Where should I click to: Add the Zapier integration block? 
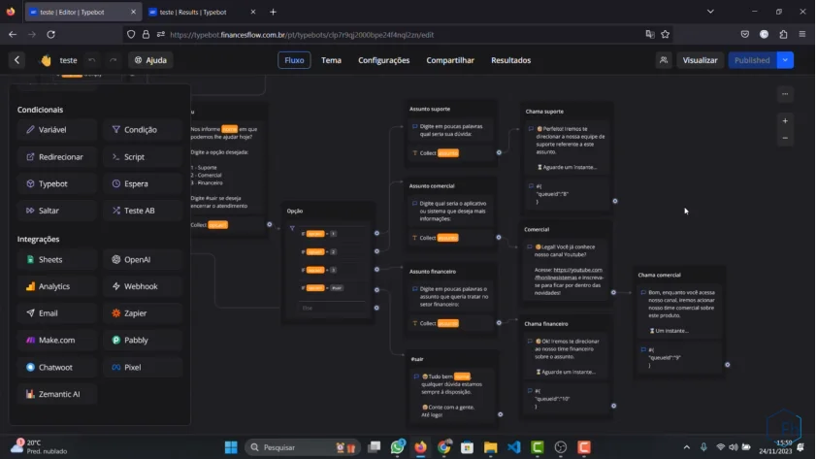142,313
